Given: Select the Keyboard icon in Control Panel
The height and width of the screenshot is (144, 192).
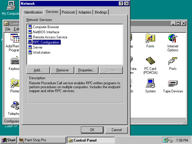Looking at the screenshot, I should 15,61.
